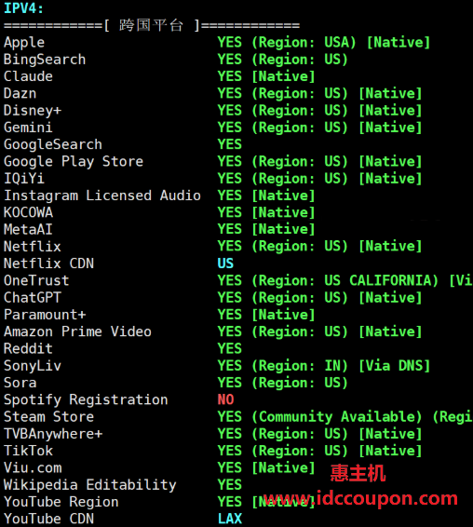Click the SonyLiv Via DNS tag
Image resolution: width=473 pixels, height=527 pixels.
click(395, 366)
